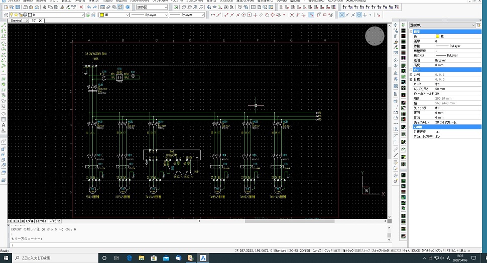Click the yellow color swatch in Properties 色 row
The image size is (487, 263).
[437, 36]
